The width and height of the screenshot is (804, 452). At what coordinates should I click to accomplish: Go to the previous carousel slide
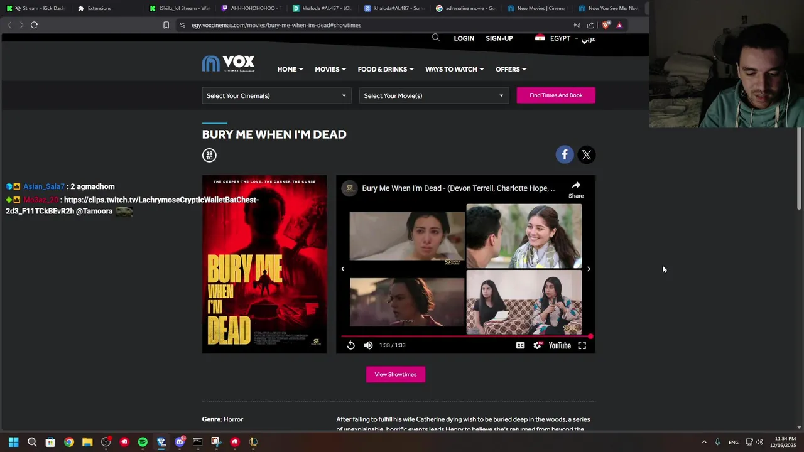[343, 269]
